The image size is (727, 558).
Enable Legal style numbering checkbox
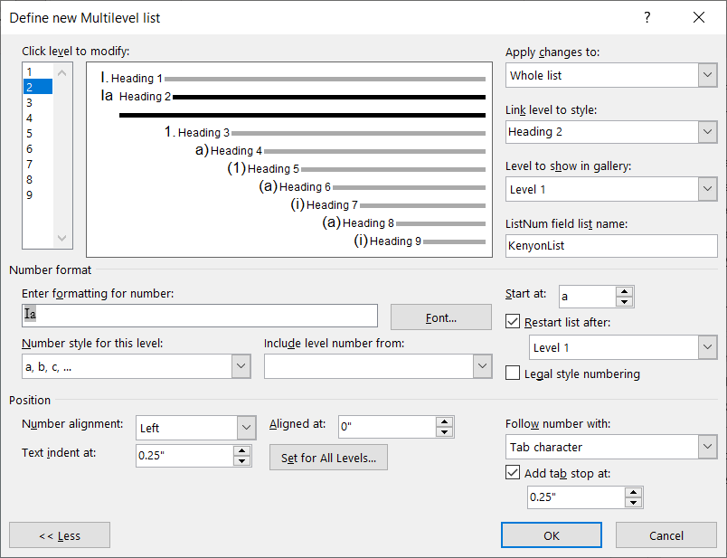coord(513,373)
